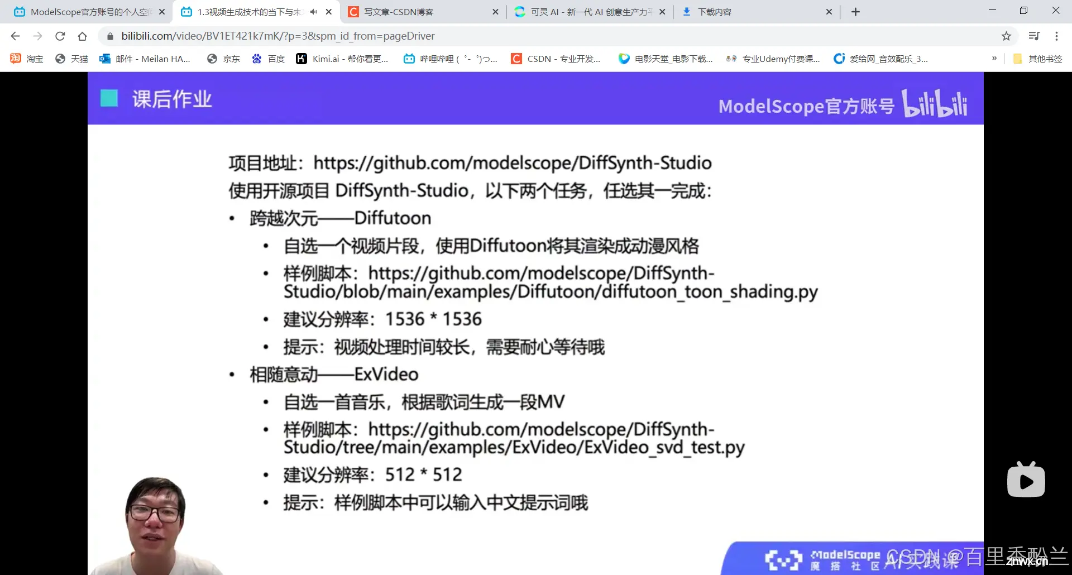
Task: Close the 写文章-CSDN博客 tab
Action: coord(495,12)
